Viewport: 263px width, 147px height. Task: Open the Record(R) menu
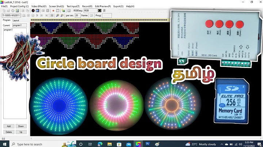(87, 6)
